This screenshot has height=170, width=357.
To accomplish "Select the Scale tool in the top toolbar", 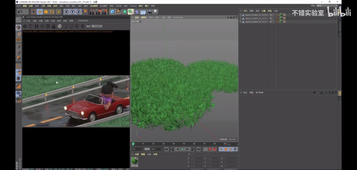I will pos(46,11).
